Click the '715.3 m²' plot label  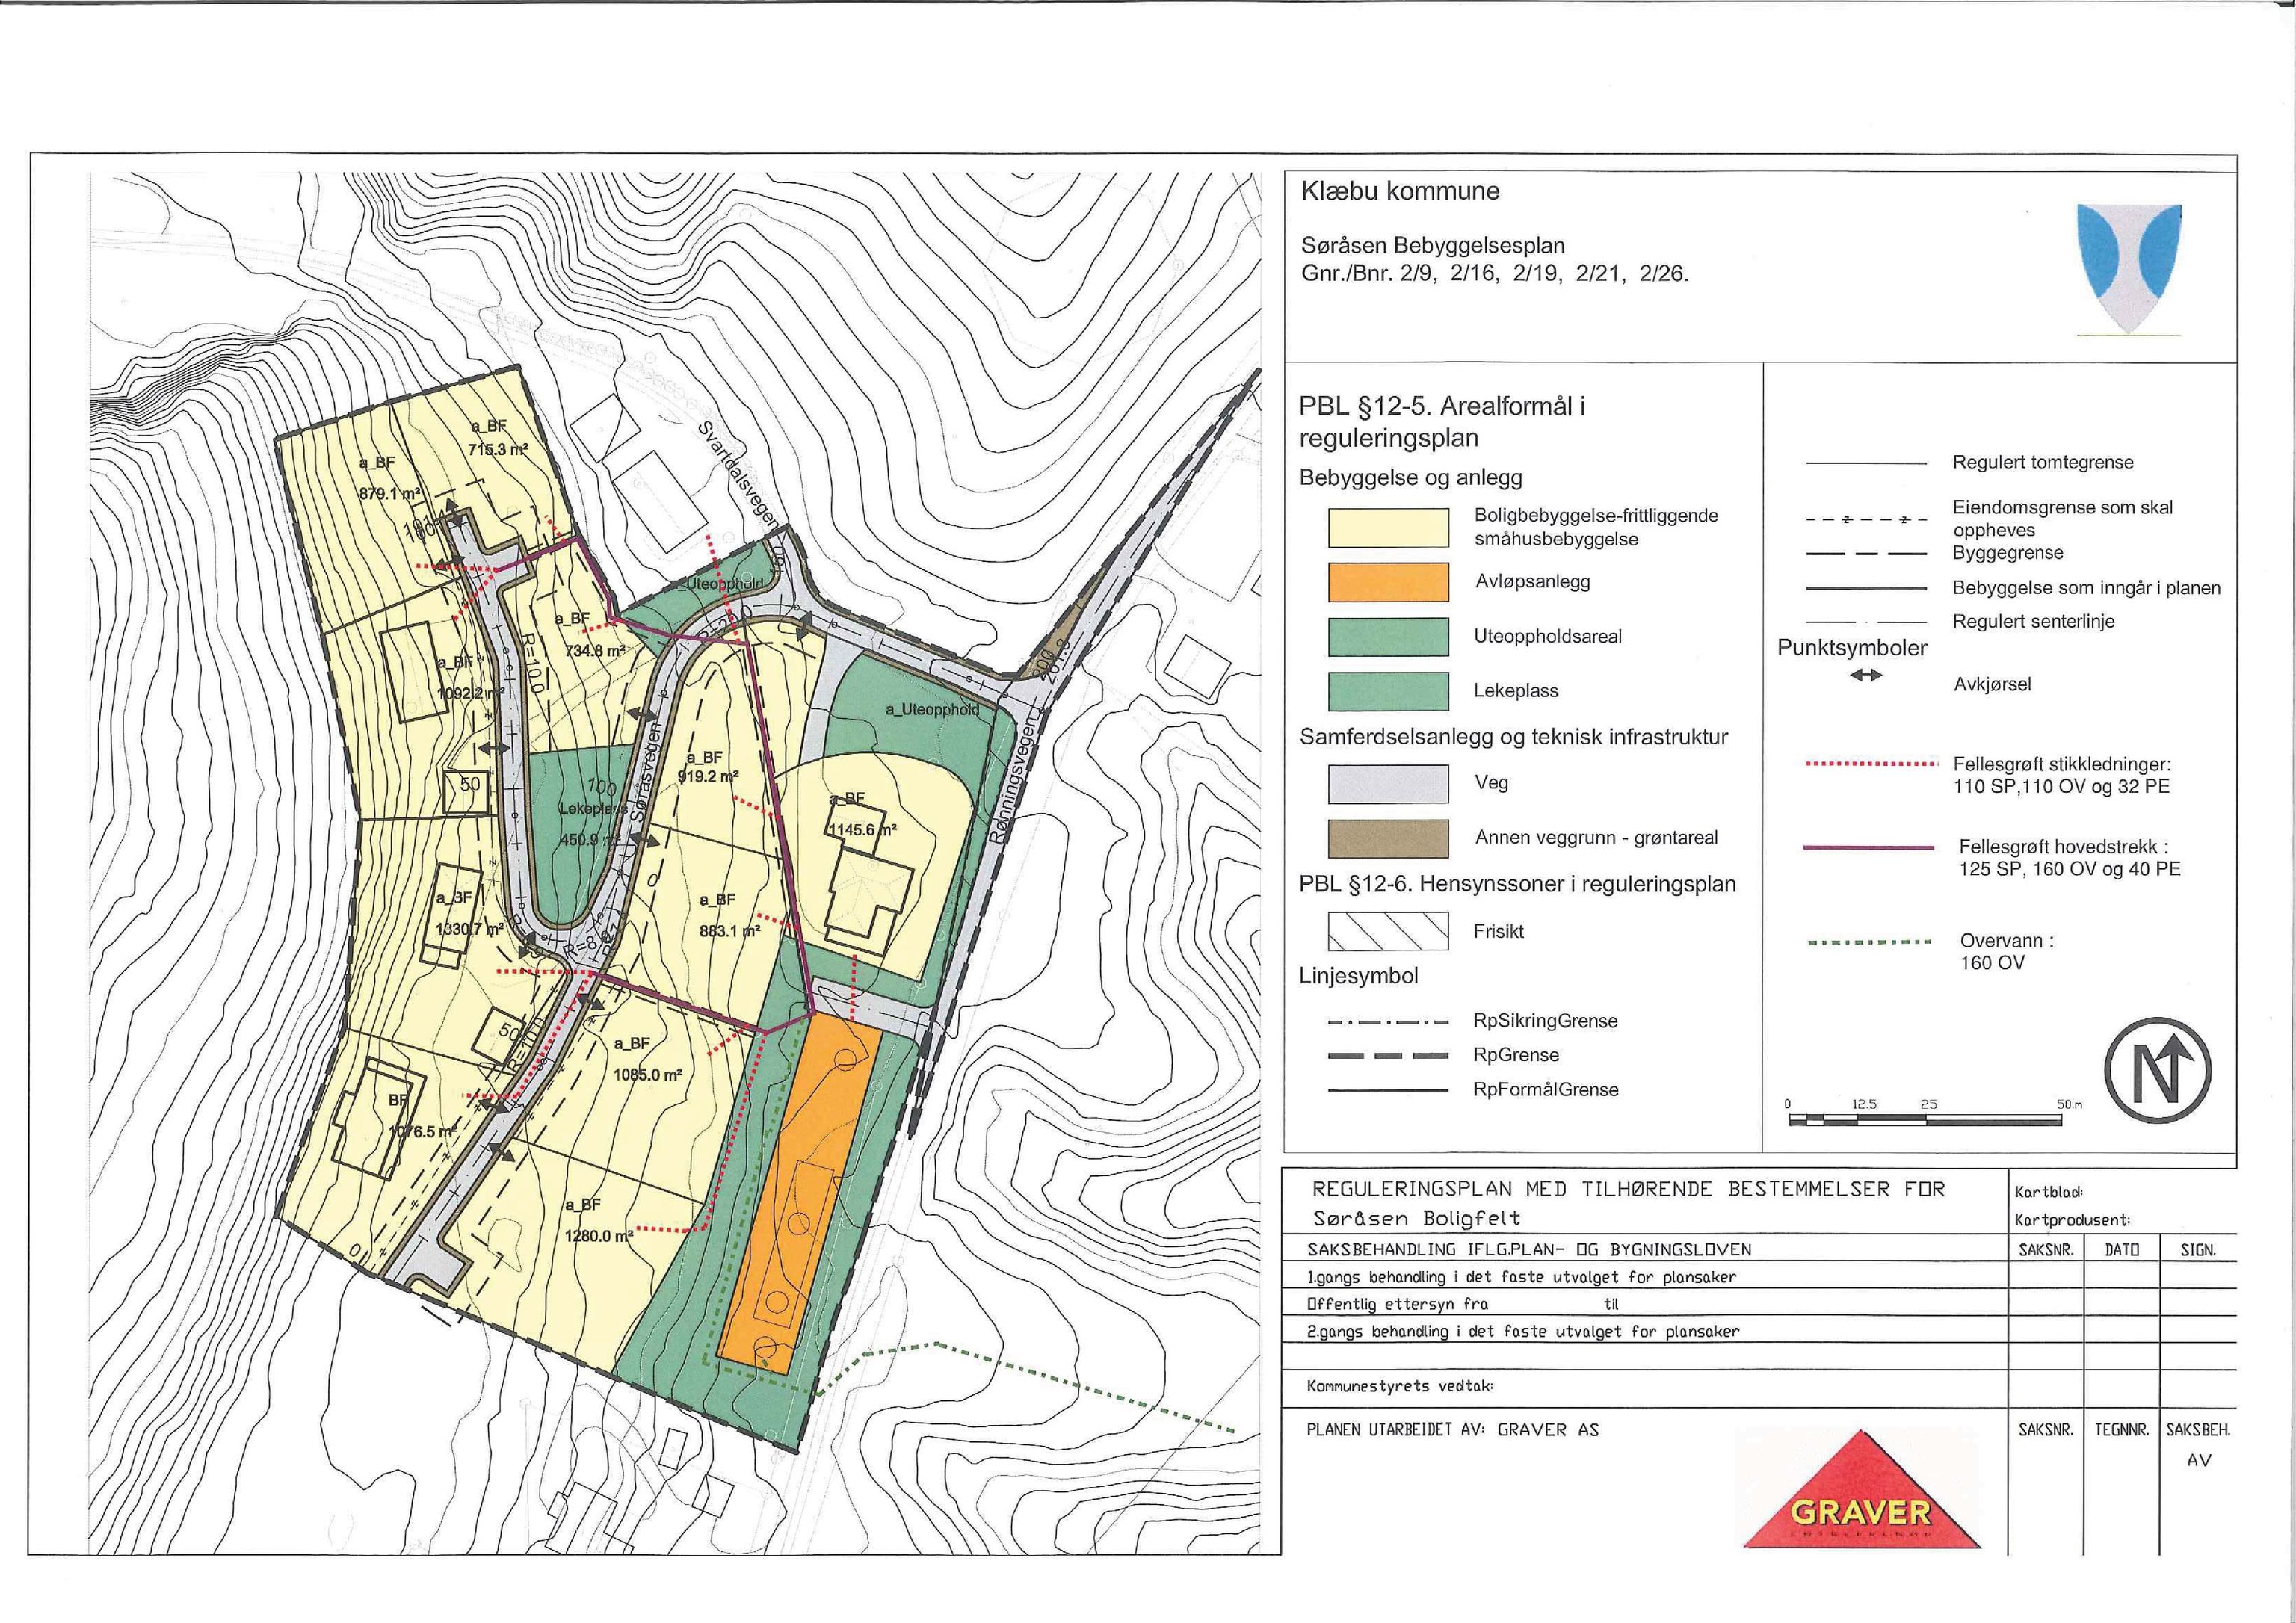(x=498, y=450)
